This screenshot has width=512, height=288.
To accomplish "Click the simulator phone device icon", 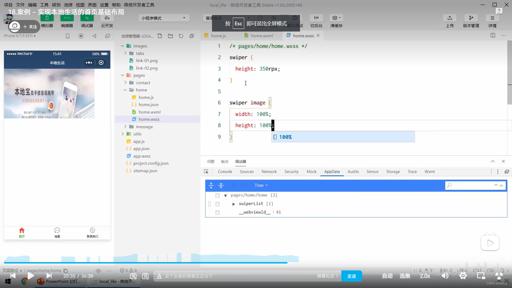I will pos(68,36).
